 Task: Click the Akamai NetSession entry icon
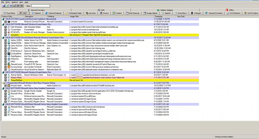tap(9, 75)
